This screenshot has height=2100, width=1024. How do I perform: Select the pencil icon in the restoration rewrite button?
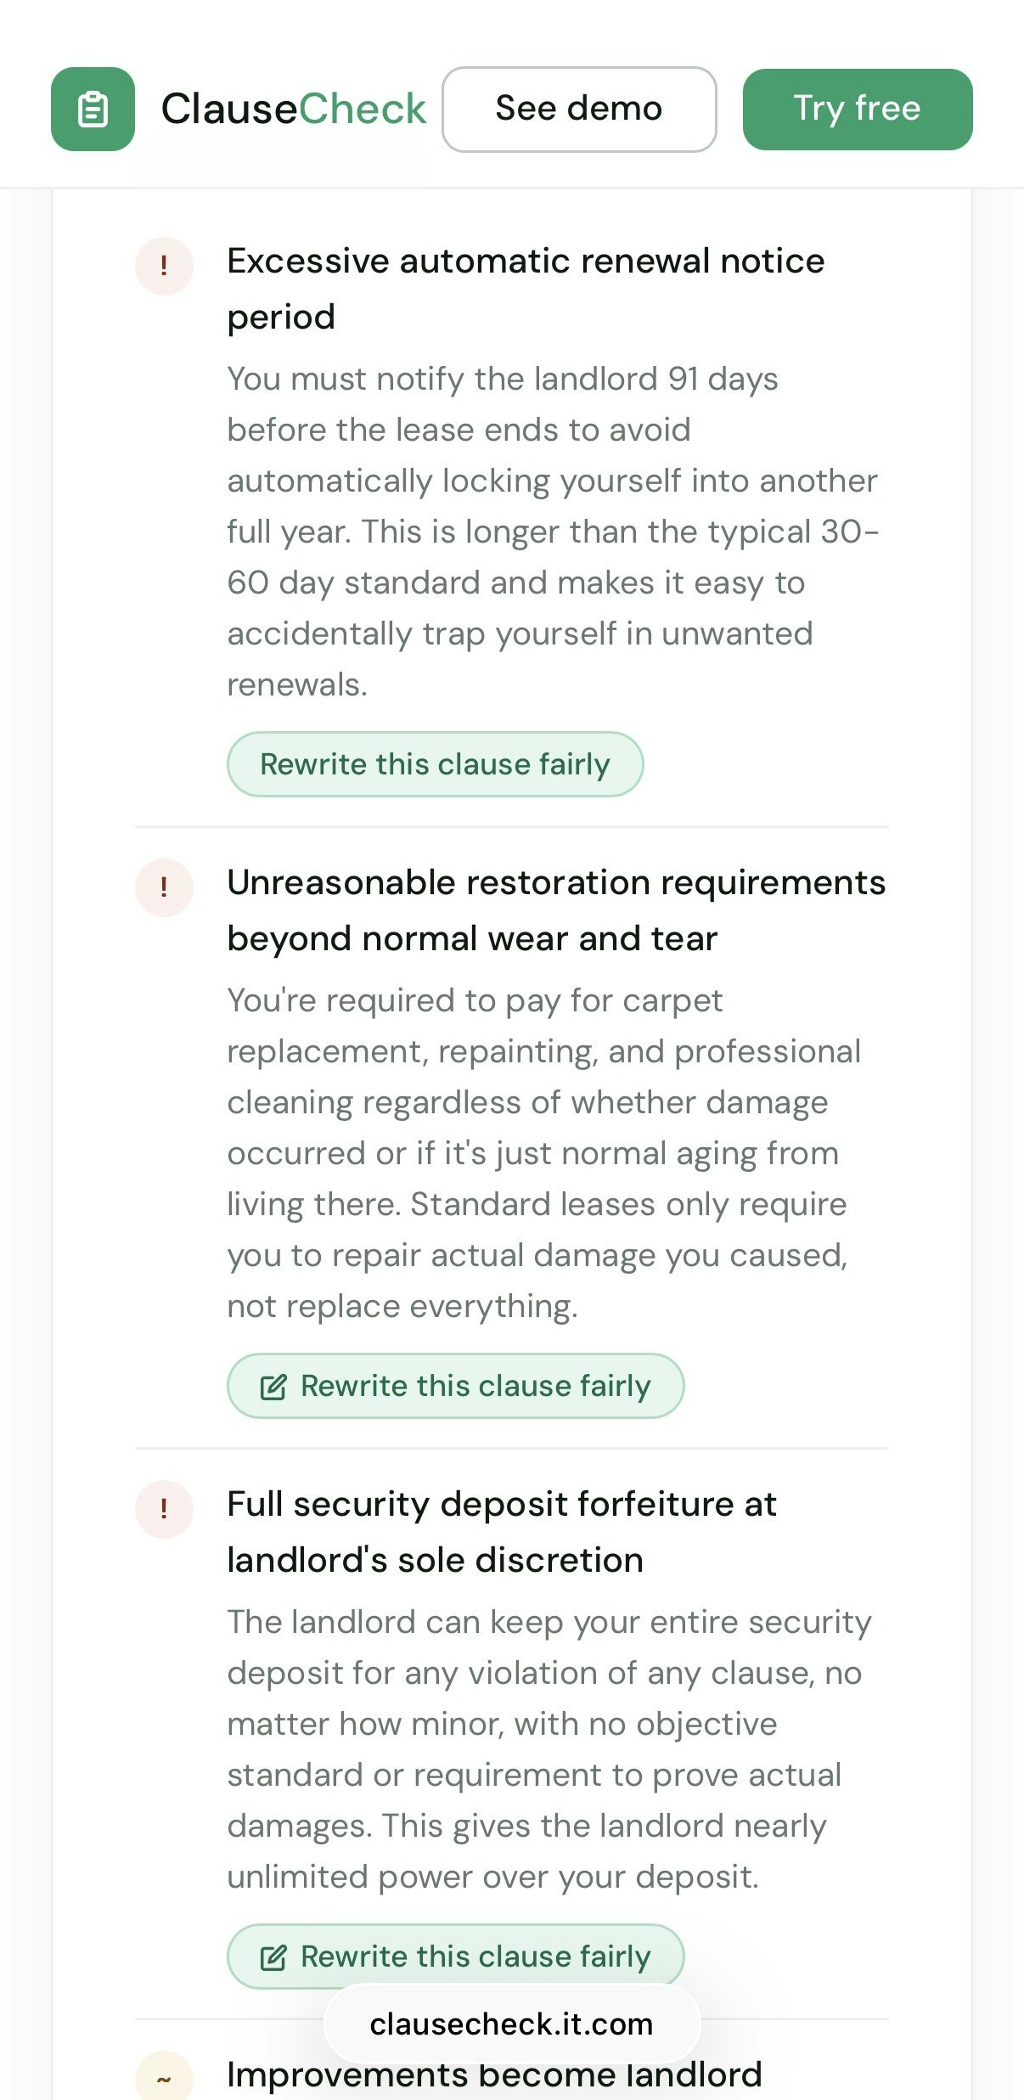273,1385
